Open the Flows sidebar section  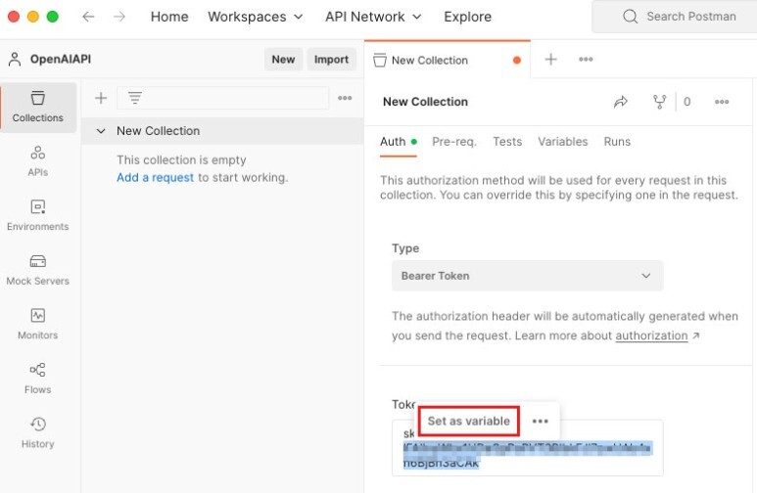37,379
